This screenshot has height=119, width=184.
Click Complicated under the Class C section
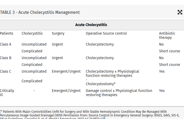(x=32, y=81)
